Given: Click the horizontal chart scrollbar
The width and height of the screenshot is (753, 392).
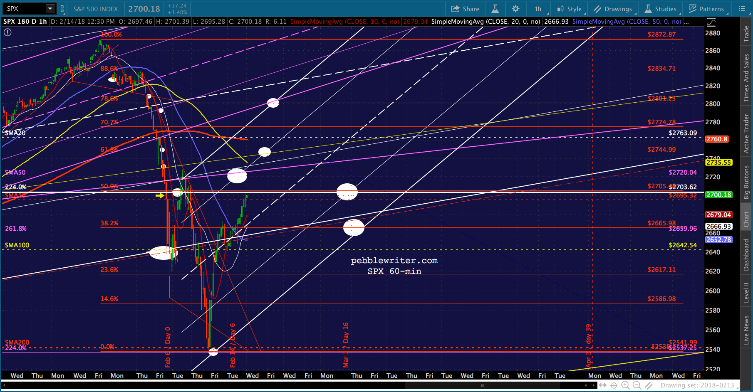Looking at the screenshot, I should coord(482,385).
